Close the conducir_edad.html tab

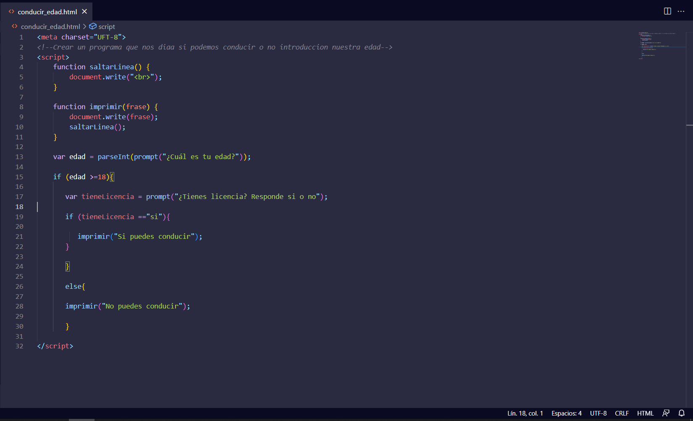click(x=84, y=11)
